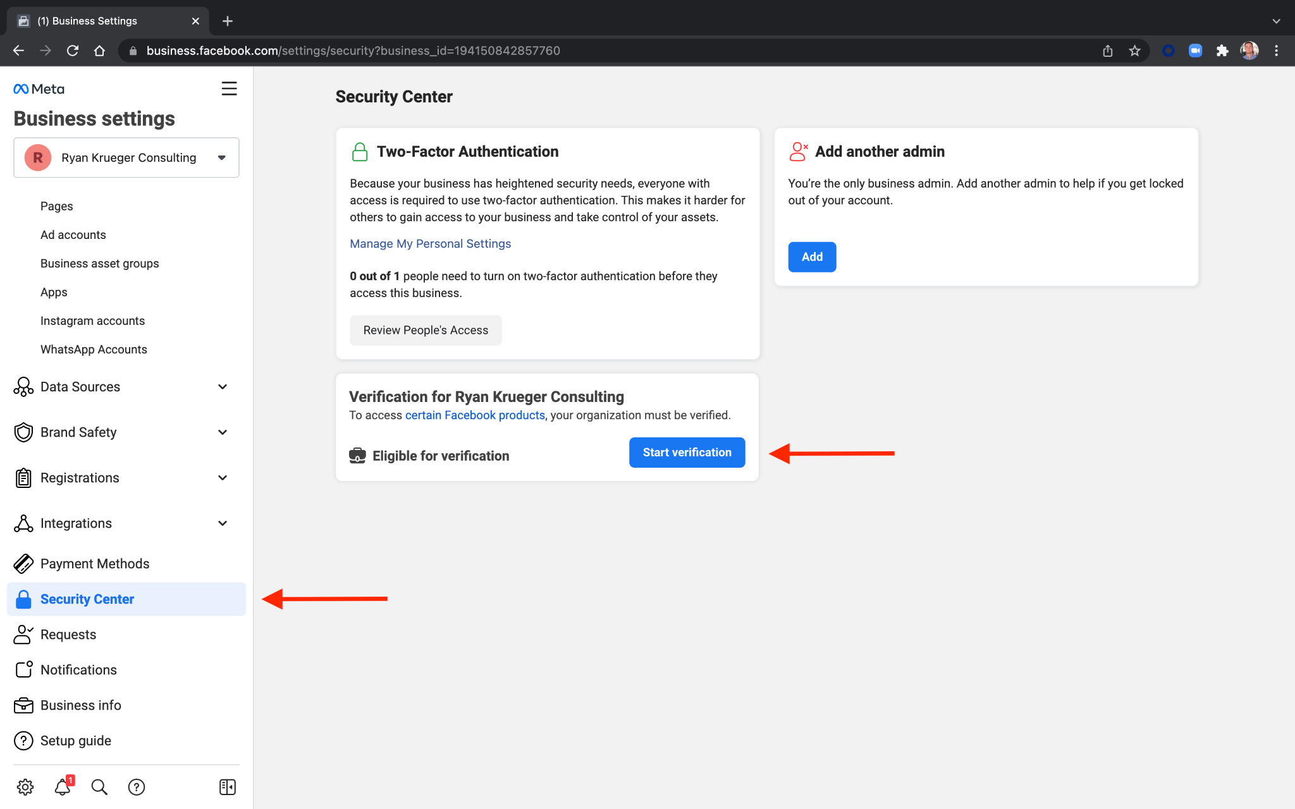Image resolution: width=1295 pixels, height=809 pixels.
Task: Expand the Data Sources chevron
Action: [223, 387]
